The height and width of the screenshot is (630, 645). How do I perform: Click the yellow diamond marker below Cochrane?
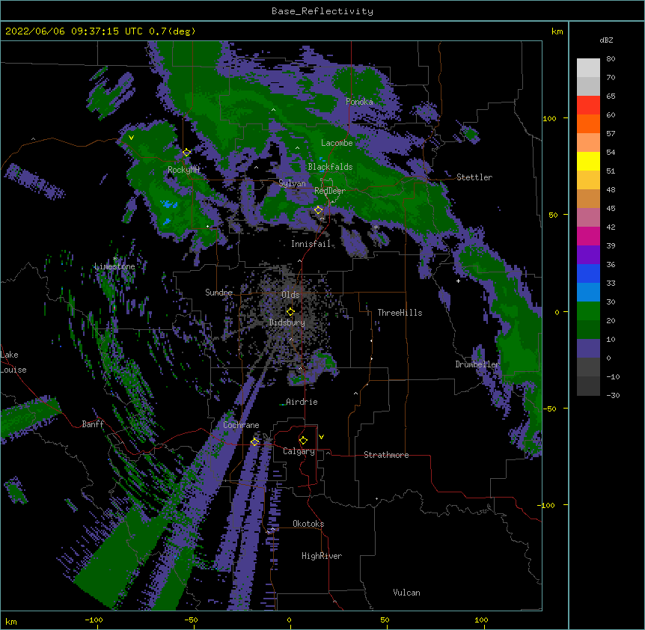tap(254, 442)
